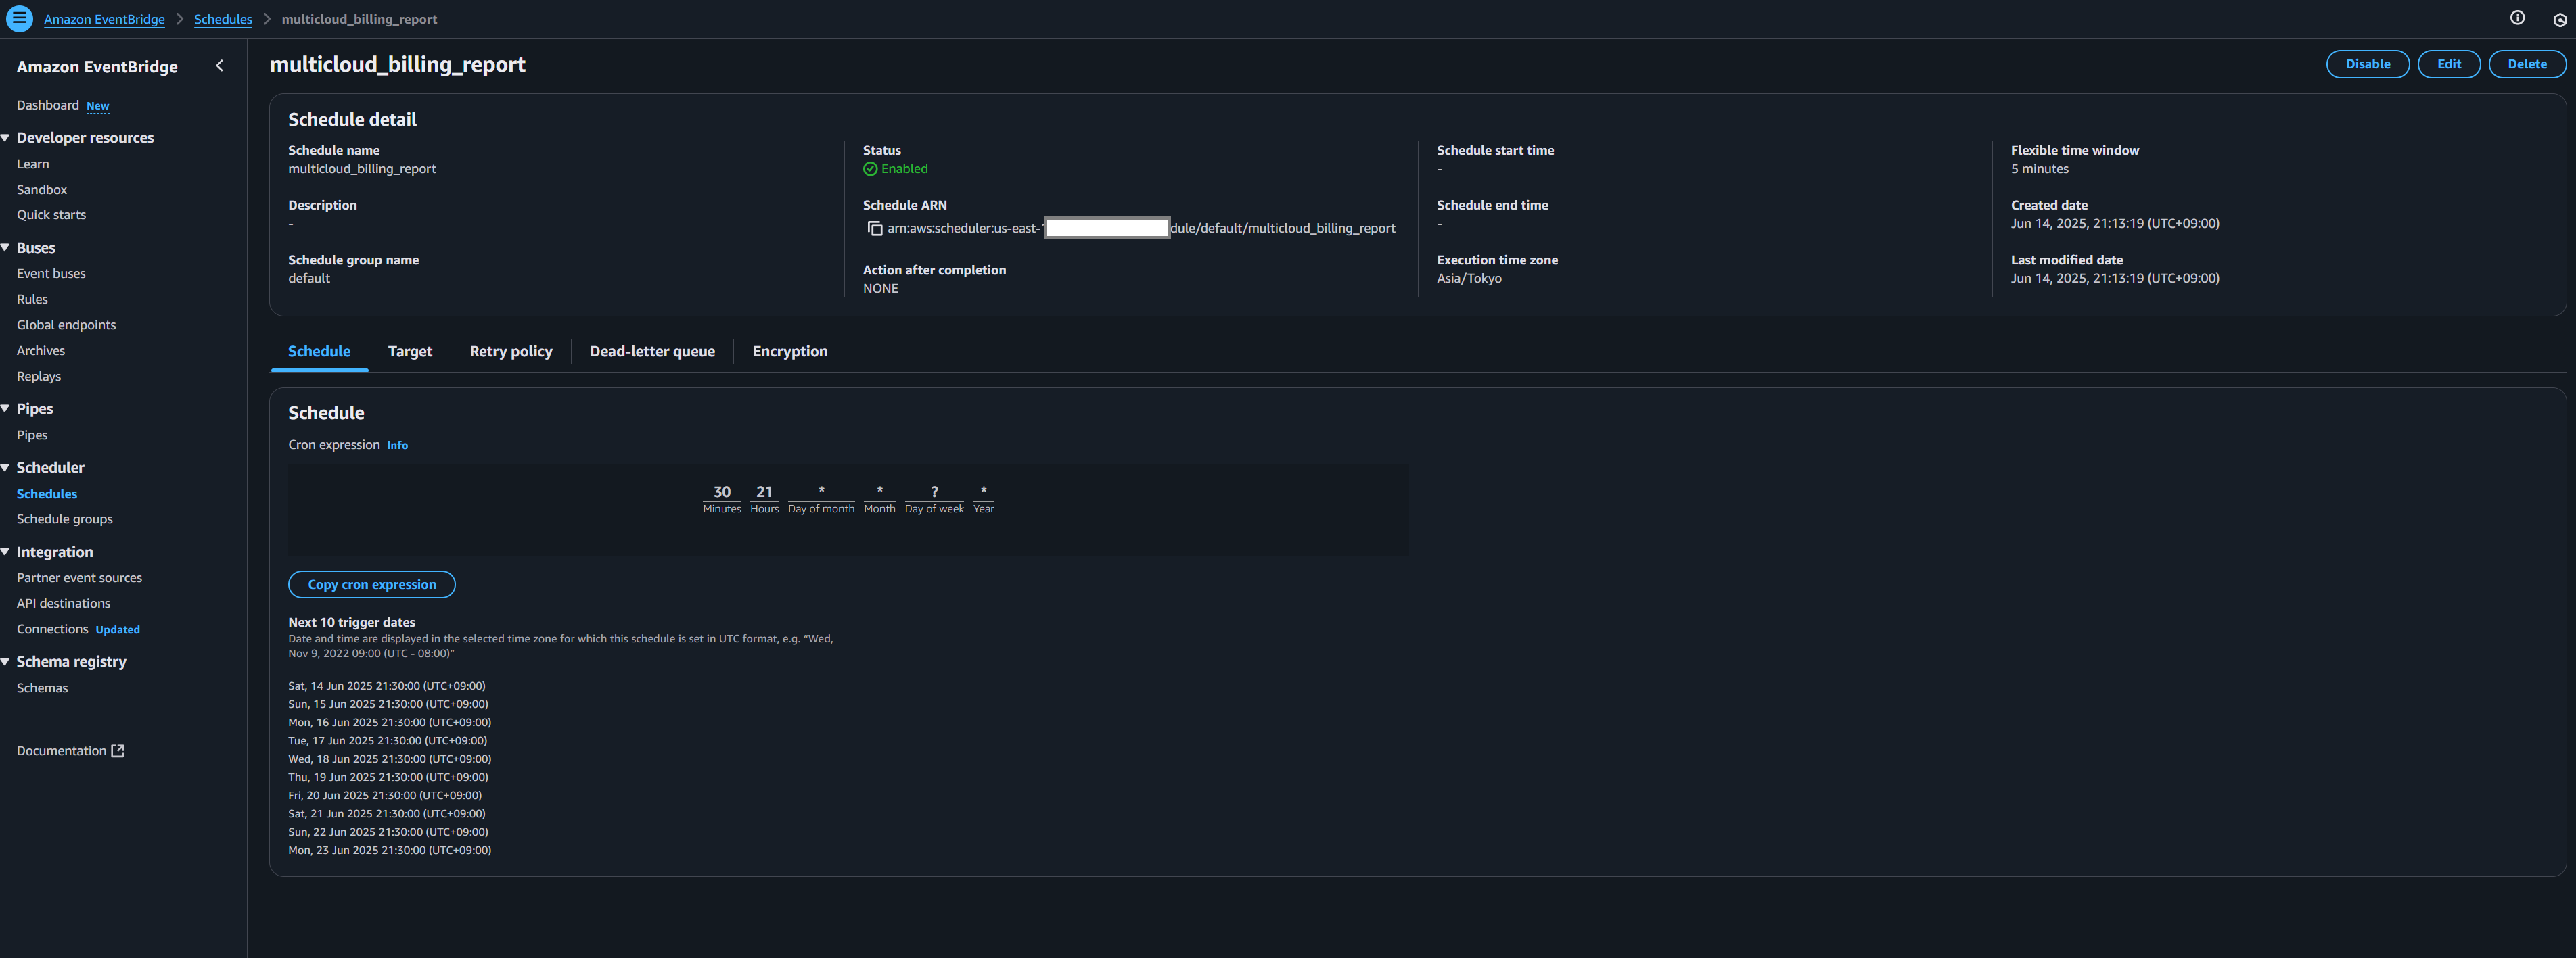Click the cron Hours value "21"

point(764,492)
